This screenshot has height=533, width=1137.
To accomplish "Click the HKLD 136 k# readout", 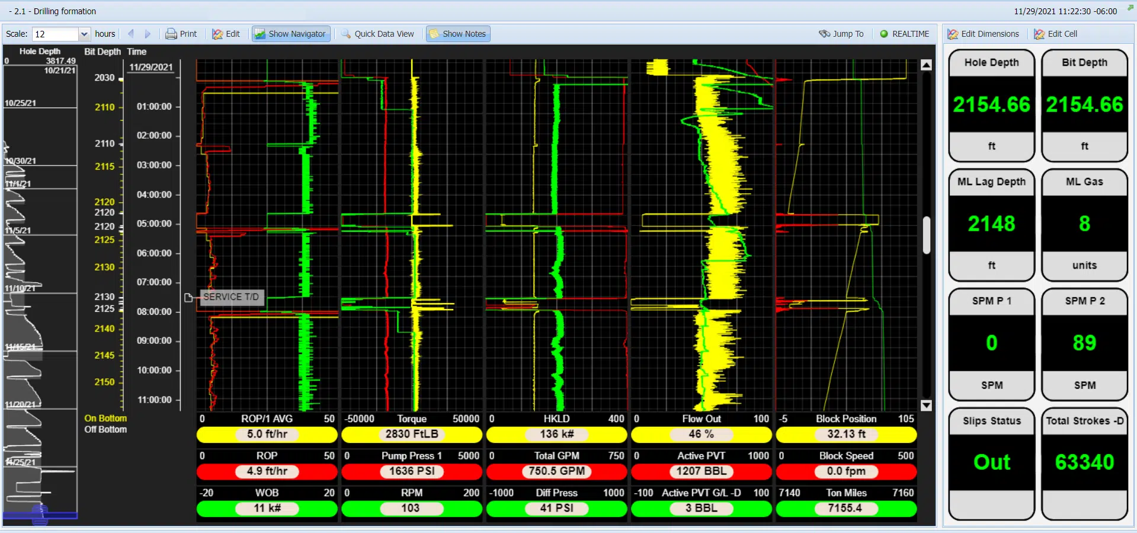I will point(556,434).
